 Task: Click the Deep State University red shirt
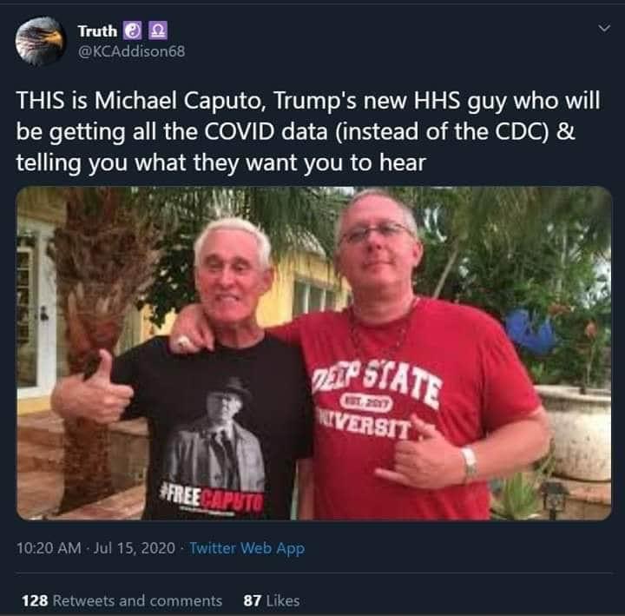coord(411,411)
